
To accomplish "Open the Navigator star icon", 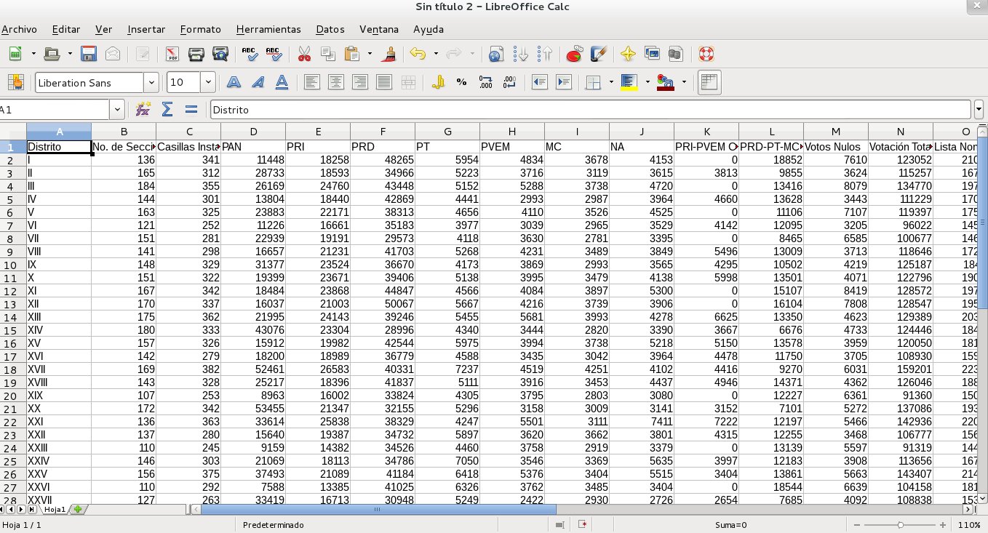I will 628,54.
